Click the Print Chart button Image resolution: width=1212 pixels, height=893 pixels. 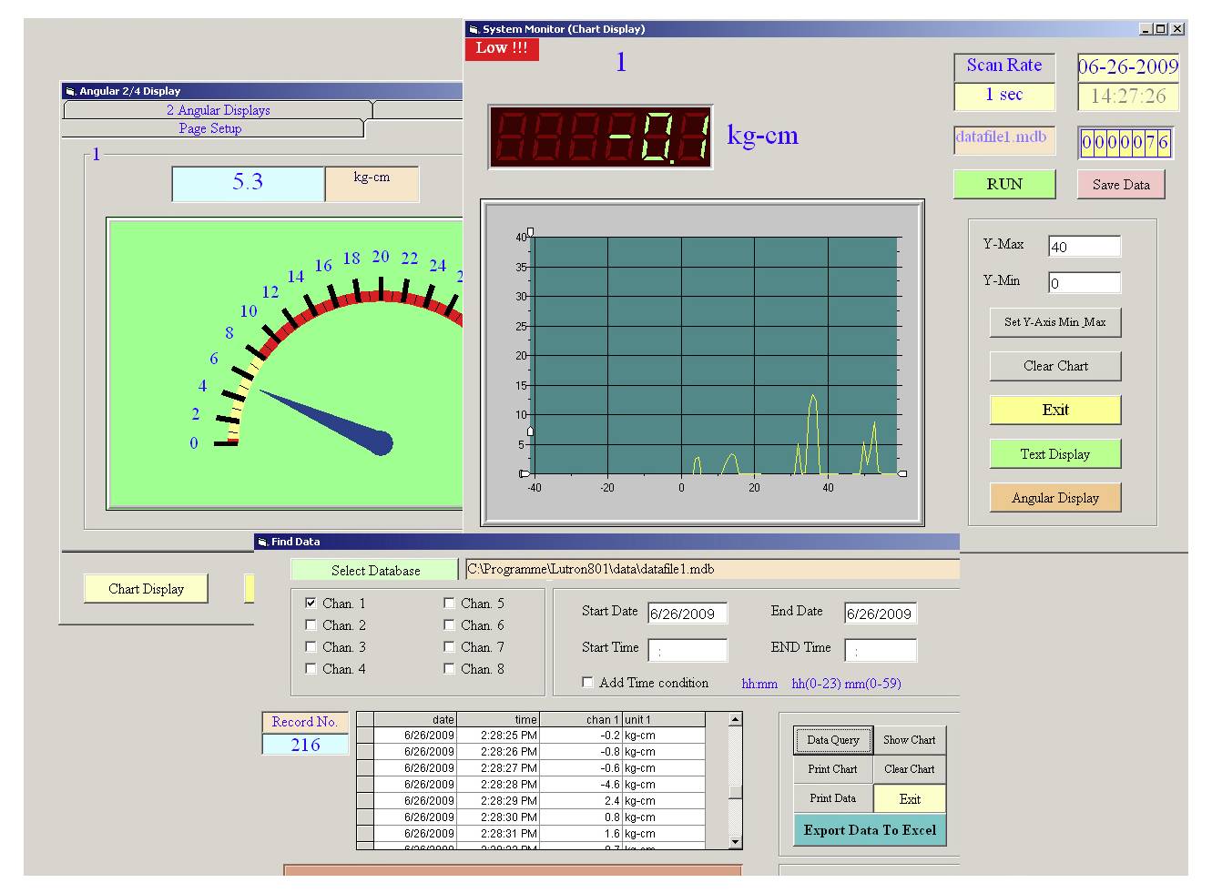coord(833,769)
